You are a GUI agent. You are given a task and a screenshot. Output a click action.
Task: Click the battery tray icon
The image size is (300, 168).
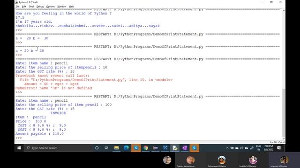[x=232, y=148]
